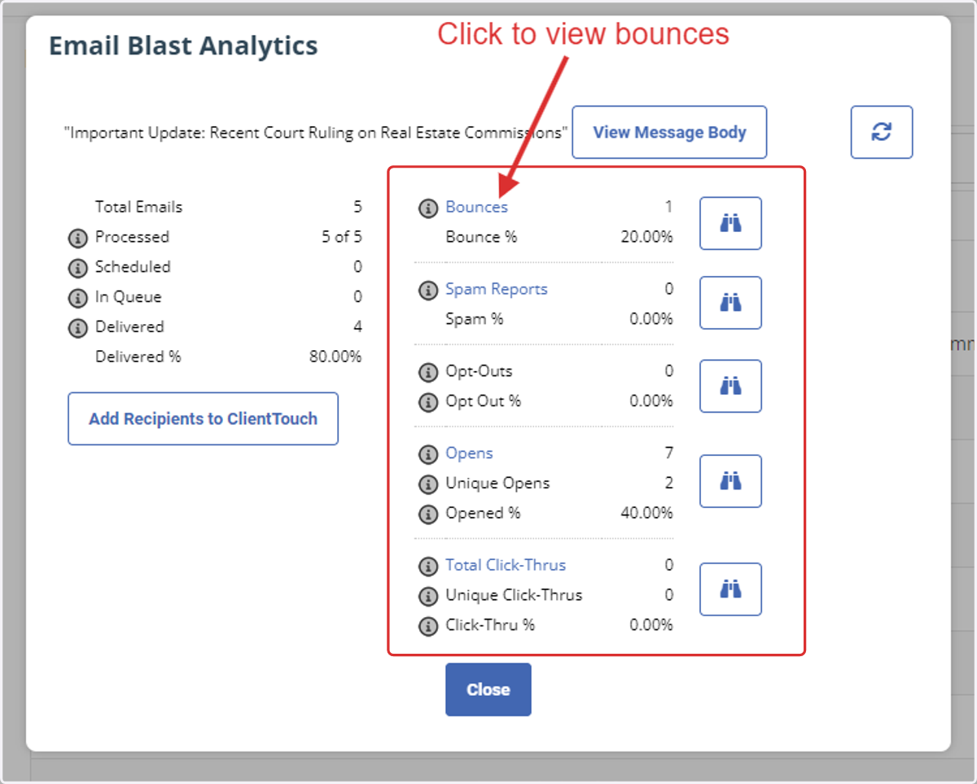This screenshot has width=977, height=784.
Task: Click info icon next to Opt Out %
Action: coord(428,402)
